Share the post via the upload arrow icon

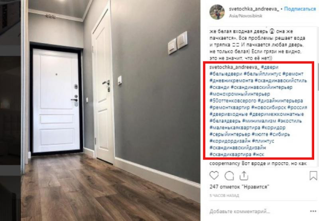244,176
